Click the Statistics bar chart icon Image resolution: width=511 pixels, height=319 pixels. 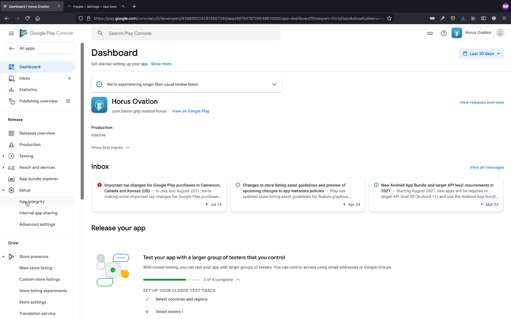pos(11,90)
